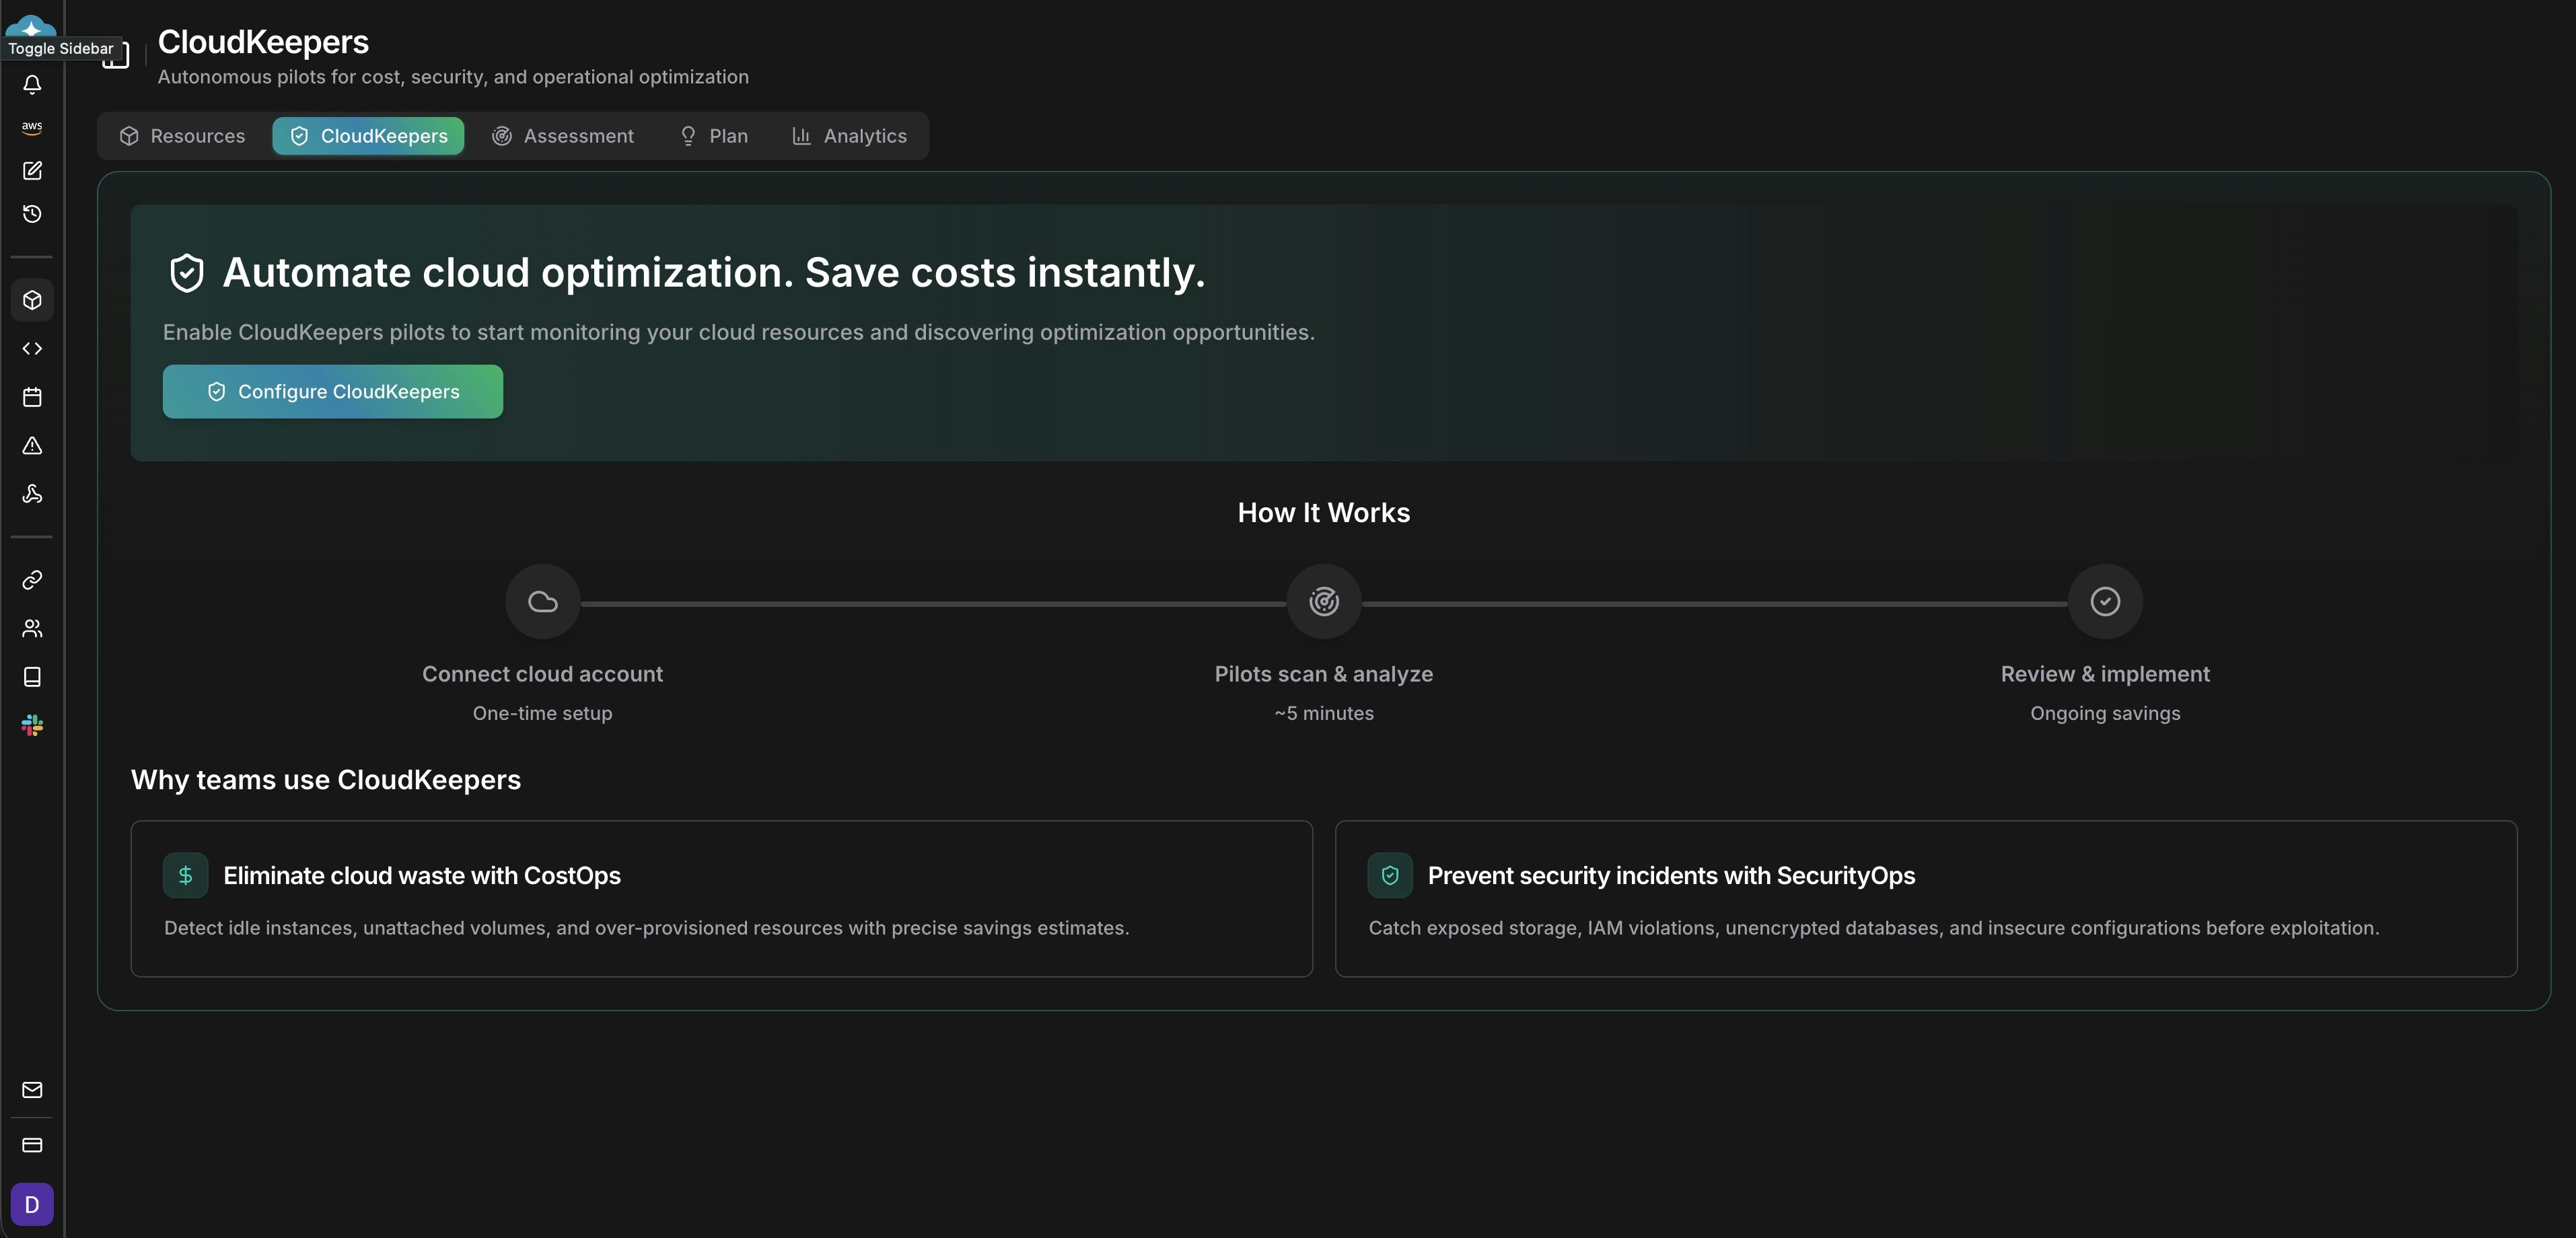Open the documentation book icon
The height and width of the screenshot is (1238, 2576).
[31, 677]
